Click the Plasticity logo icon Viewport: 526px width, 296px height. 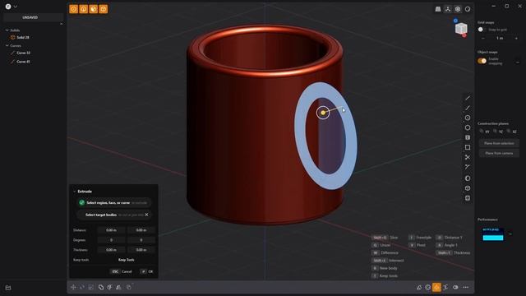[8, 7]
